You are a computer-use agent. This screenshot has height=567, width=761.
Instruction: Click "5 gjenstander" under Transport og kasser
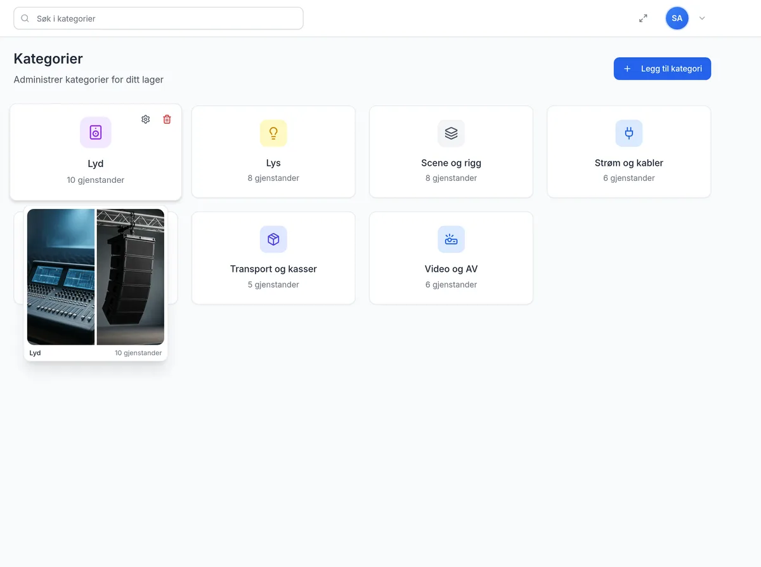pos(273,284)
